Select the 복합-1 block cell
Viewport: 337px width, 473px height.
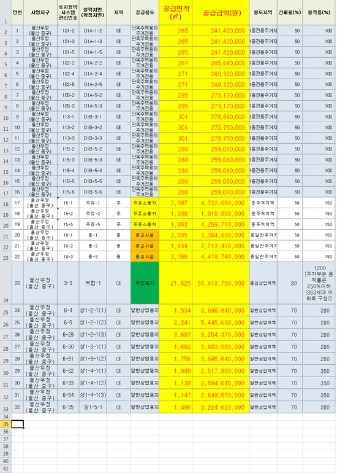93,283
